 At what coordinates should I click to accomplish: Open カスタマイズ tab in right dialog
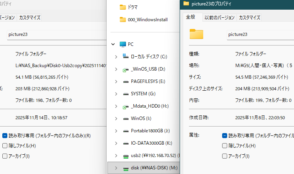(x=249, y=17)
